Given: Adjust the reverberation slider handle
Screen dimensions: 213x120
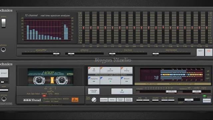Looking at the screenshot, I should [156, 54].
